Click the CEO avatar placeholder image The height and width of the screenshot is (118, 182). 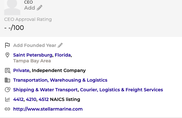(12, 7)
